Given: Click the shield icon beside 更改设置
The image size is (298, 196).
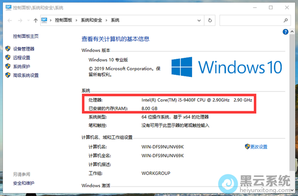Looking at the screenshot, I should click(247, 147).
